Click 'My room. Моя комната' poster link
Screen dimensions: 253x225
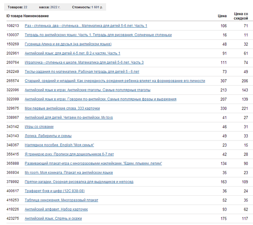pyautogui.click(x=69, y=173)
